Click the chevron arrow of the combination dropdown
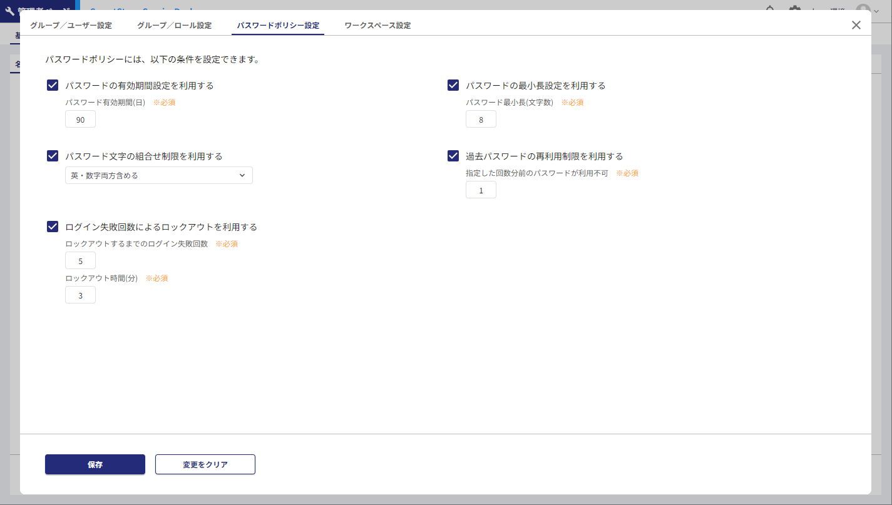The height and width of the screenshot is (505, 892). pos(242,176)
